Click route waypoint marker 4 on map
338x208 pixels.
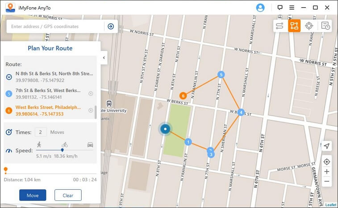[x=241, y=112]
